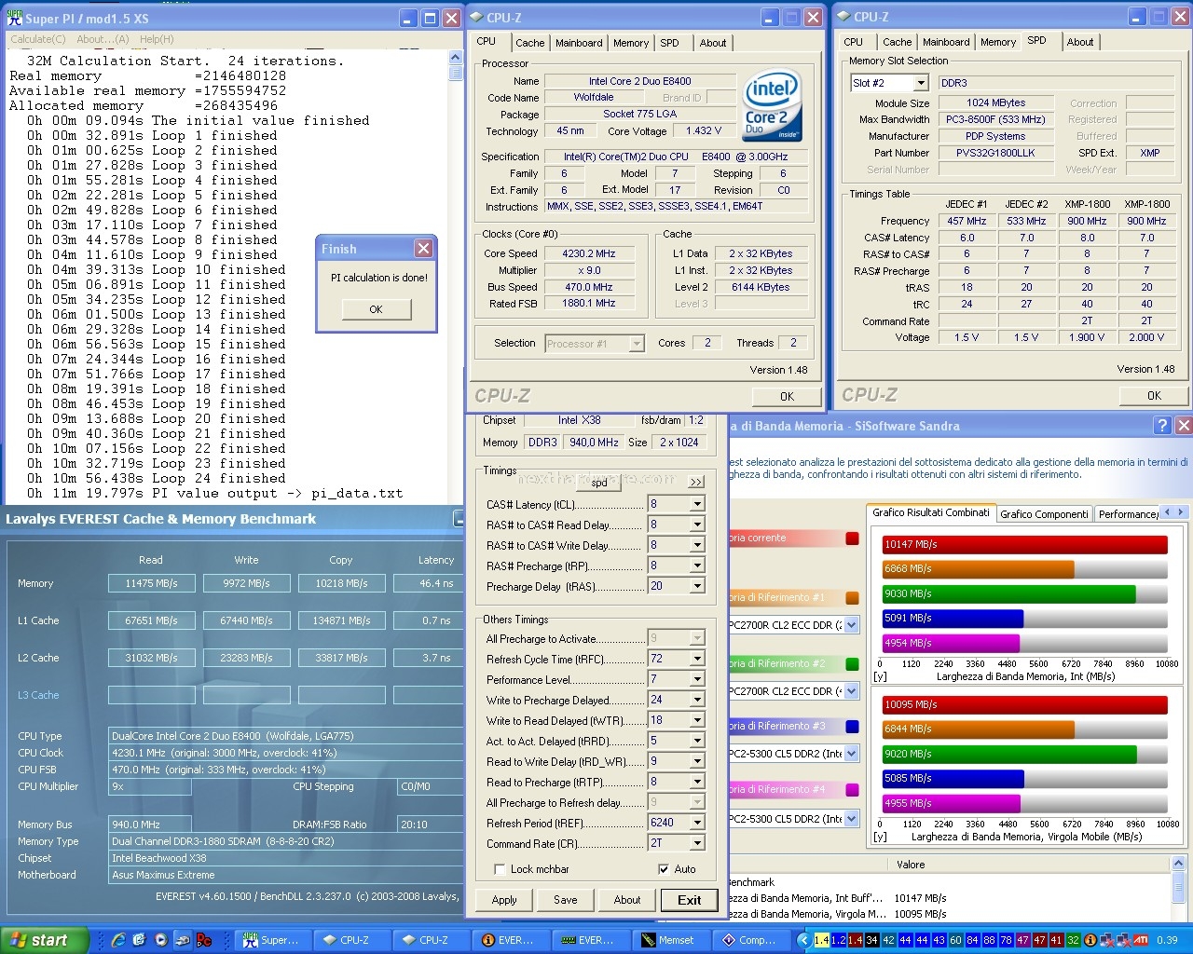The height and width of the screenshot is (954, 1193).
Task: Click OK in the right CPU-Z window
Action: click(1154, 395)
